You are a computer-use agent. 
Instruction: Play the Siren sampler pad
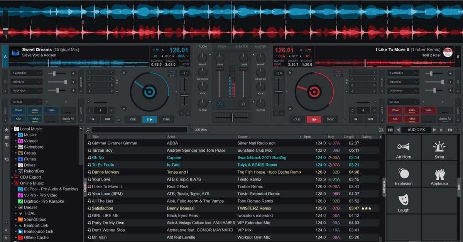(x=439, y=149)
